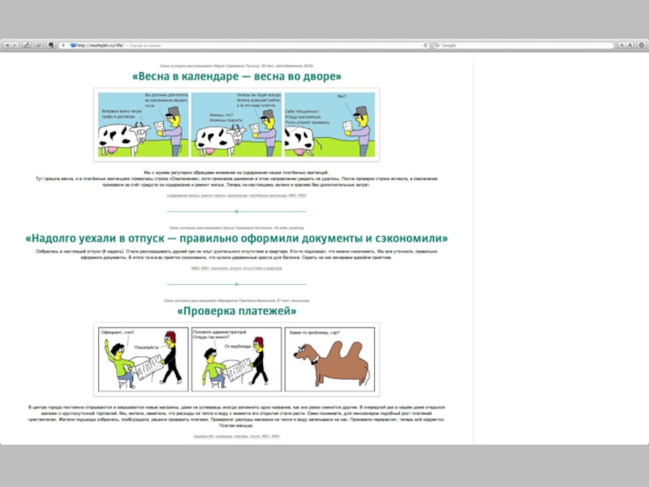
Task: Decrease text size with small A button
Action: point(621,45)
